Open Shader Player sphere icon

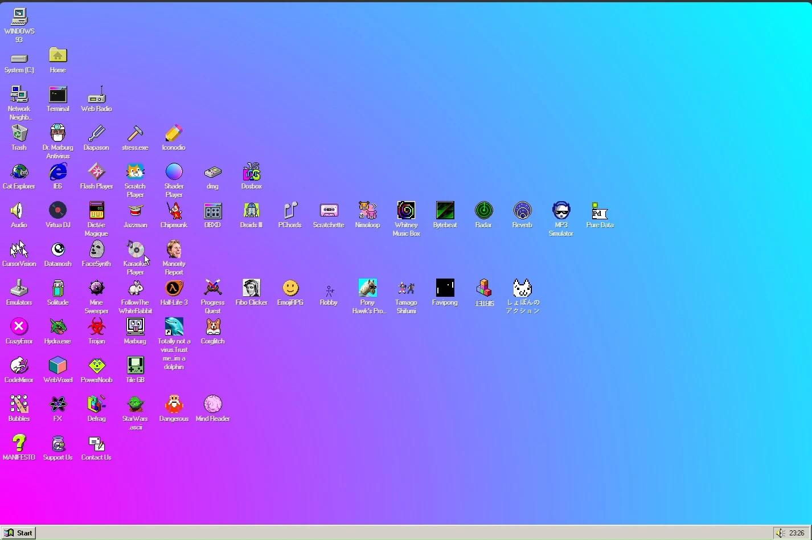pyautogui.click(x=174, y=172)
